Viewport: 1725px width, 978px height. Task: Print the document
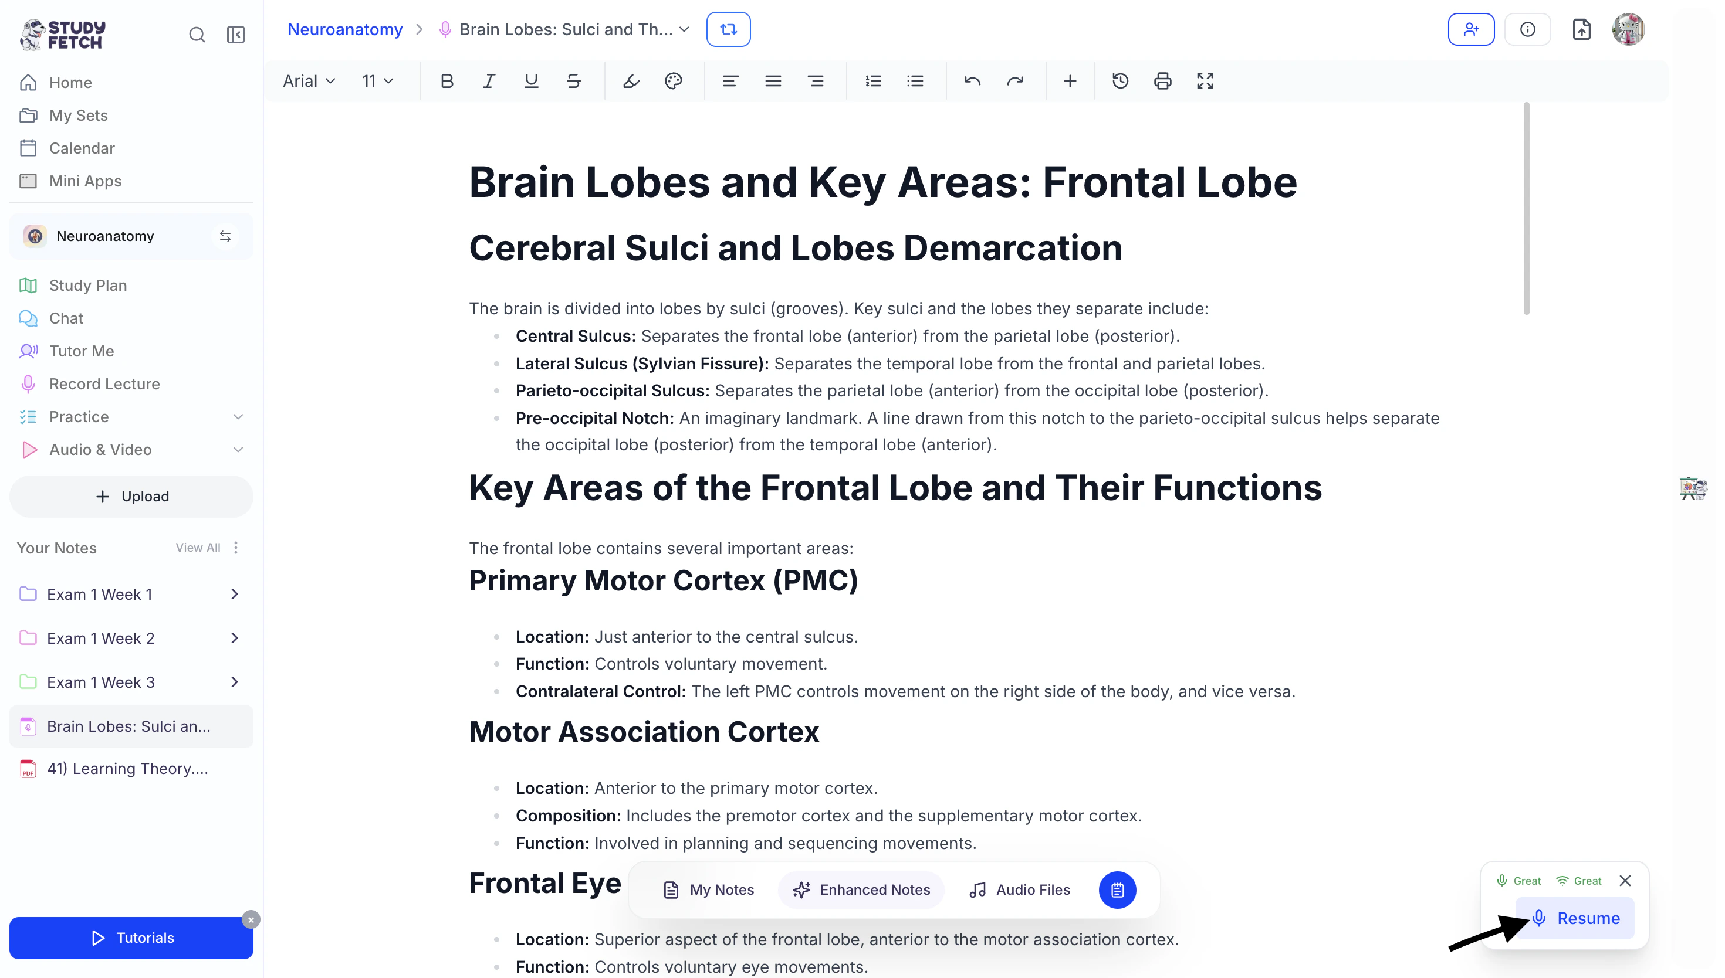[1162, 81]
